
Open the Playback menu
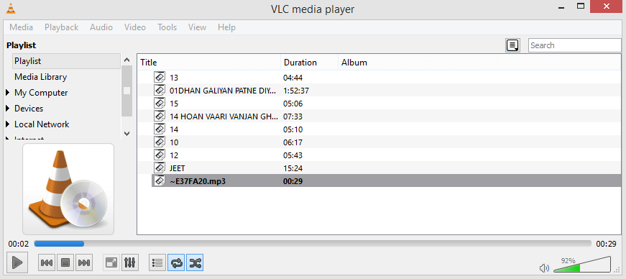point(62,27)
